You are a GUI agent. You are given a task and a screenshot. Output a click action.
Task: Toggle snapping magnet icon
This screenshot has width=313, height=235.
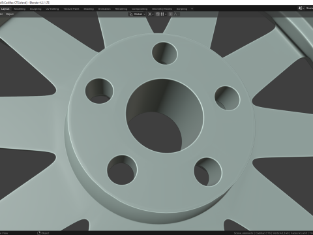[x=158, y=14]
